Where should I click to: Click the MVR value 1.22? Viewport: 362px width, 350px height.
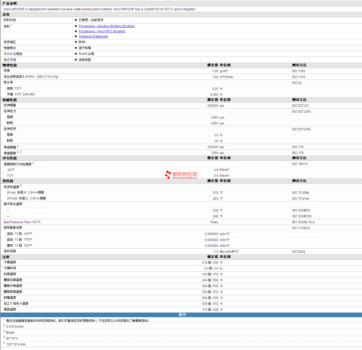pyautogui.click(x=215, y=77)
